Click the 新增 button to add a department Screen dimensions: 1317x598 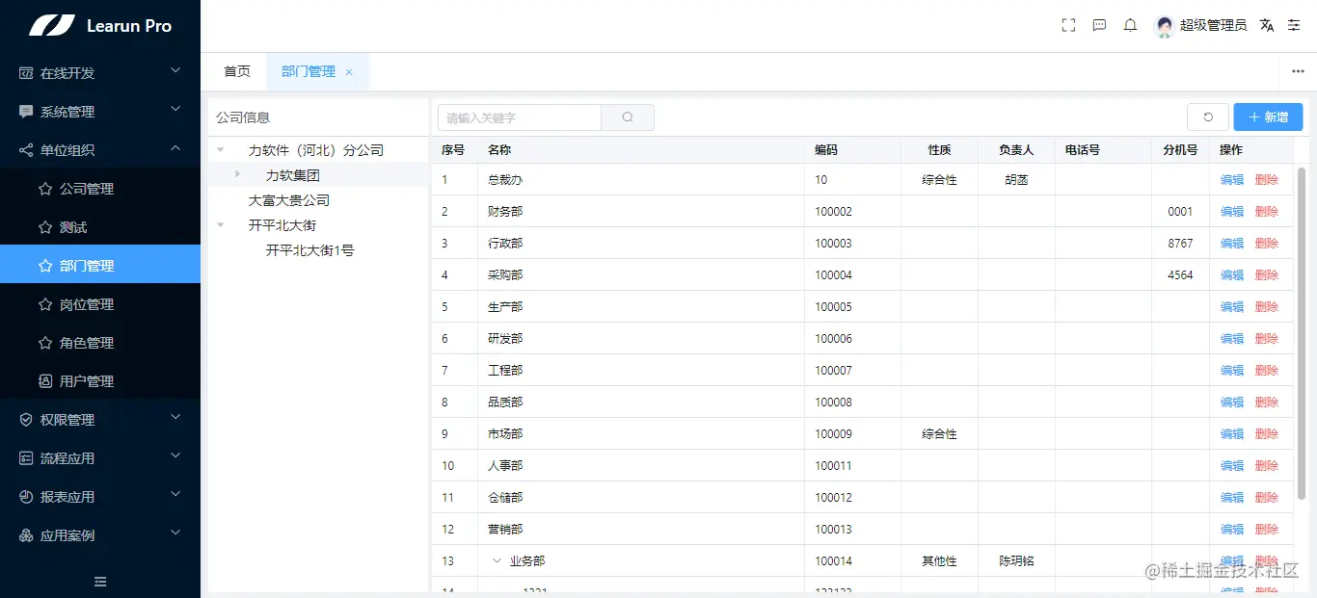coord(1268,116)
